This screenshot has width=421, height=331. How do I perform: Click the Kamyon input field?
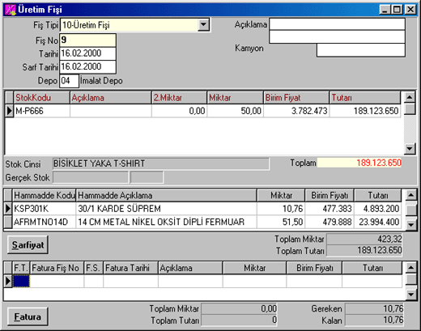click(x=361, y=50)
